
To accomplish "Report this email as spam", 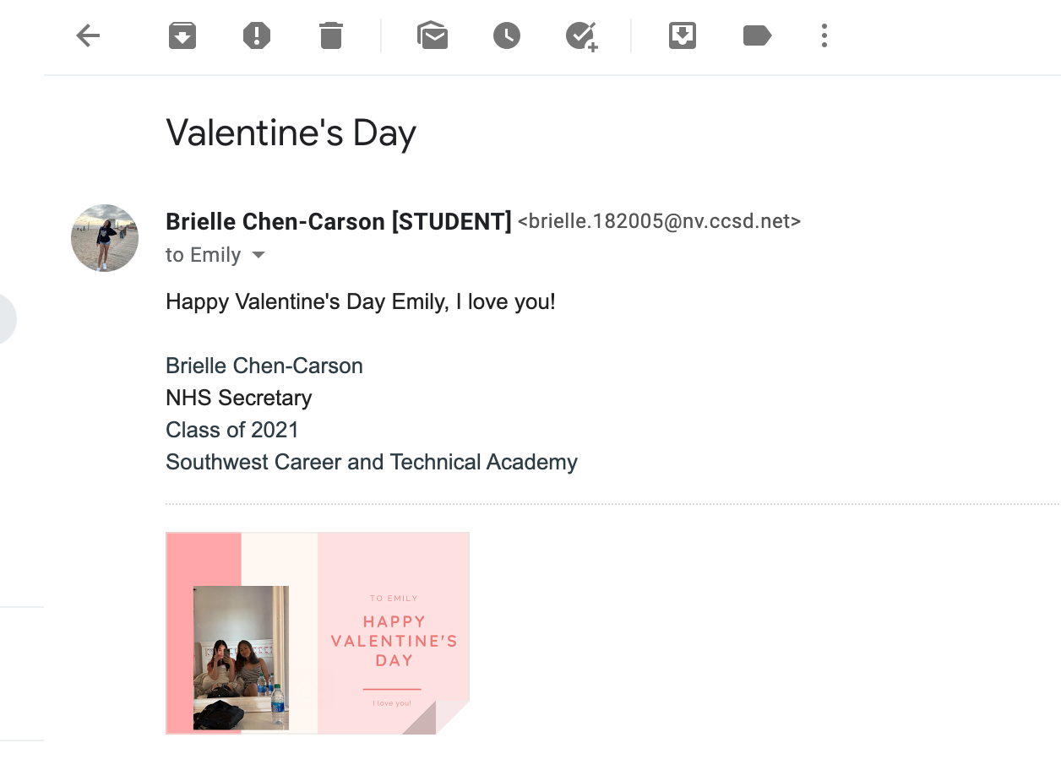I will tap(257, 35).
